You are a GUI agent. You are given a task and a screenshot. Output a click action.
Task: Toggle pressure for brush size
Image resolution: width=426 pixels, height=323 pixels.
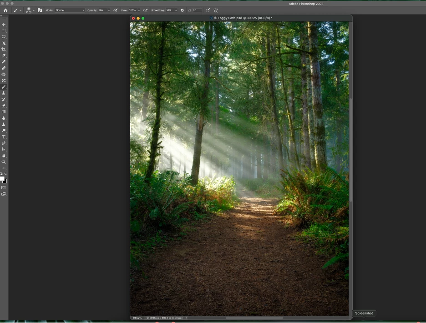[x=208, y=10]
